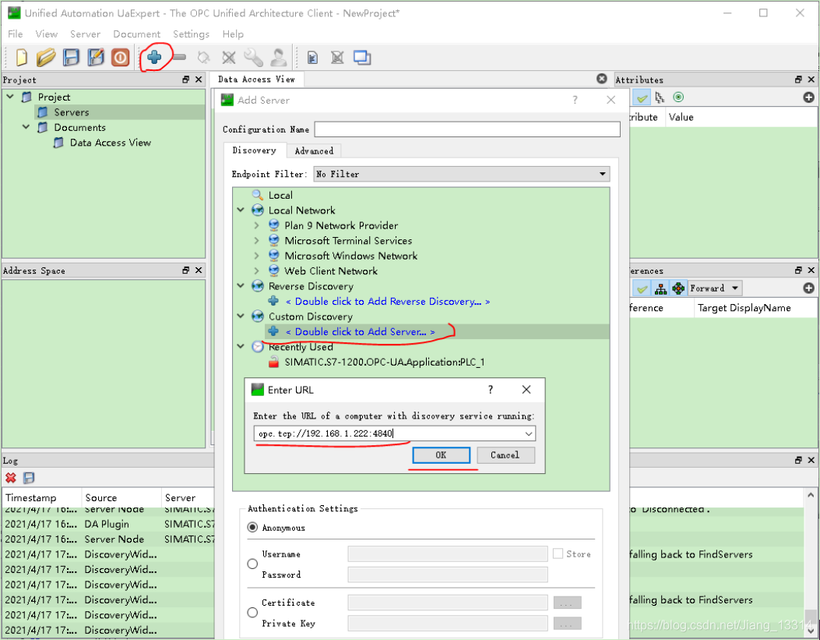Open the Endpoint Filter dropdown

(x=461, y=174)
